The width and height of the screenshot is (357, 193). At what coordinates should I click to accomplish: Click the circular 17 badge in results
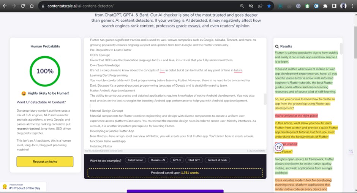[279, 147]
